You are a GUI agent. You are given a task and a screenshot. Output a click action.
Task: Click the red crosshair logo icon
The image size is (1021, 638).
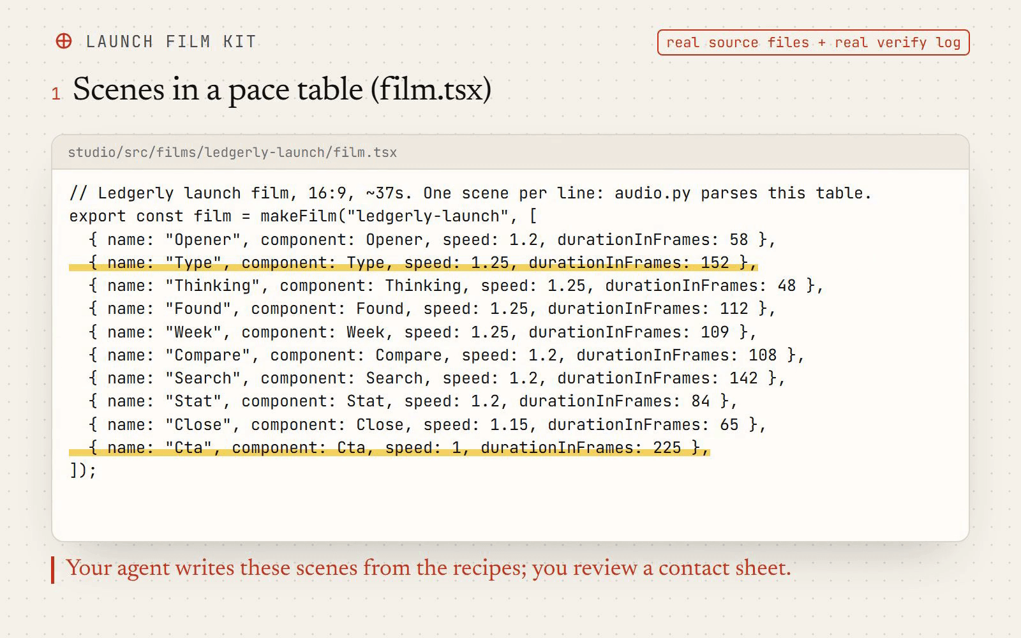(x=64, y=41)
